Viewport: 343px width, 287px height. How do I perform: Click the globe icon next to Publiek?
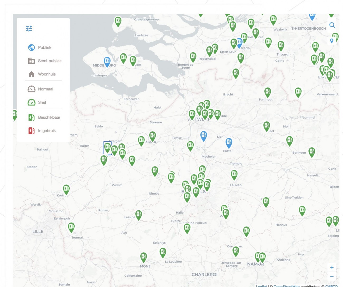point(31,48)
